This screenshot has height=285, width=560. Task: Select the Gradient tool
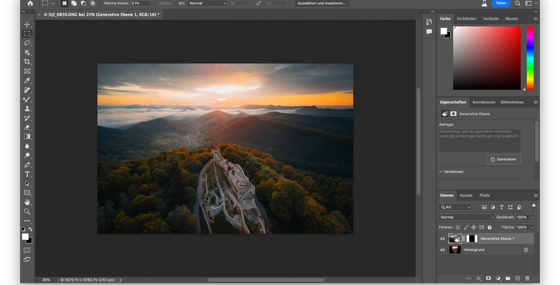point(27,136)
